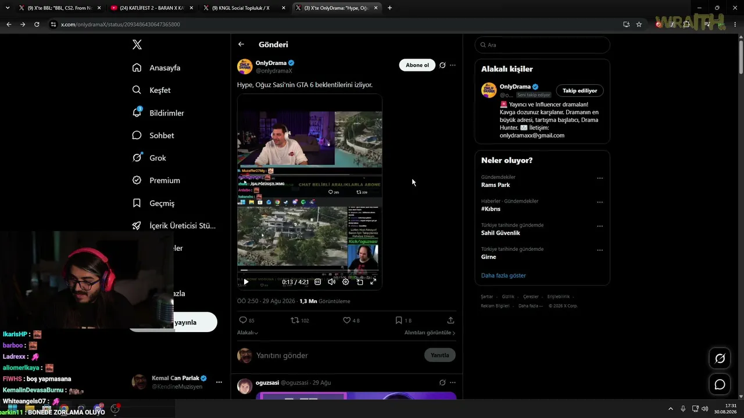Screen dimensions: 744x418
Task: Open Anasayfa from the sidebar
Action: coord(157,67)
